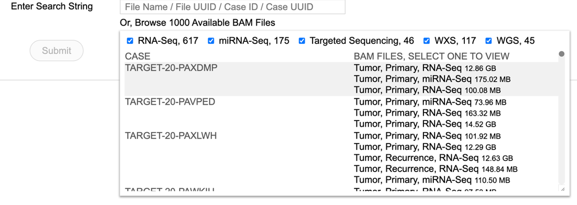Screen dimensions: 577x205
Task: Select the 12.63 GB Recurrence RNA-Seq file
Action: tap(433, 158)
